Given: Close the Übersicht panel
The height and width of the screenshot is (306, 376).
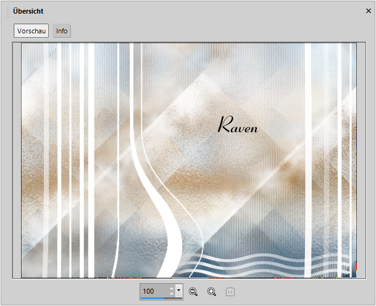Looking at the screenshot, I should point(369,11).
